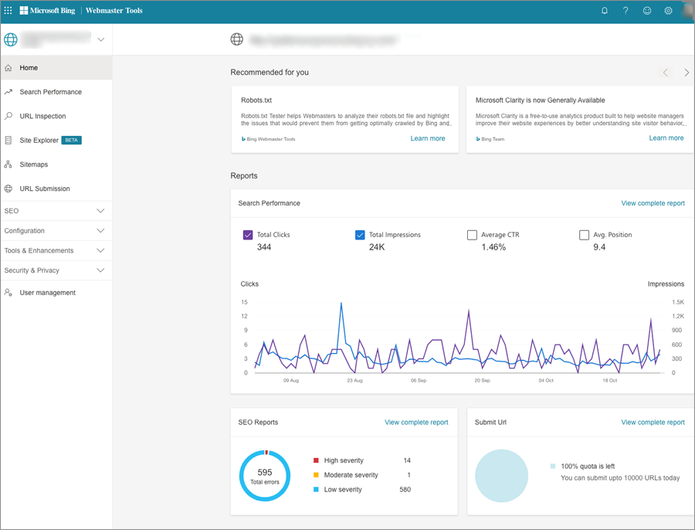View complete SEO Reports report
Screen dimensions: 695x530
[x=416, y=423]
